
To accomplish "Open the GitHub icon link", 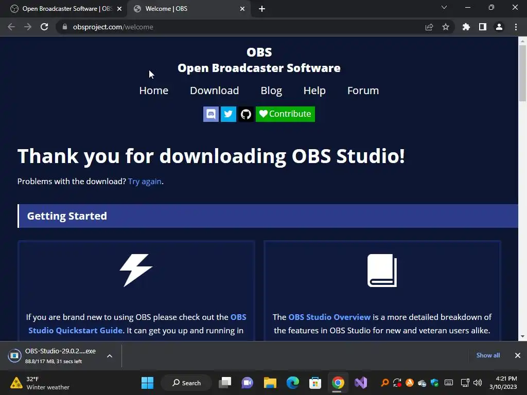I will [x=246, y=114].
